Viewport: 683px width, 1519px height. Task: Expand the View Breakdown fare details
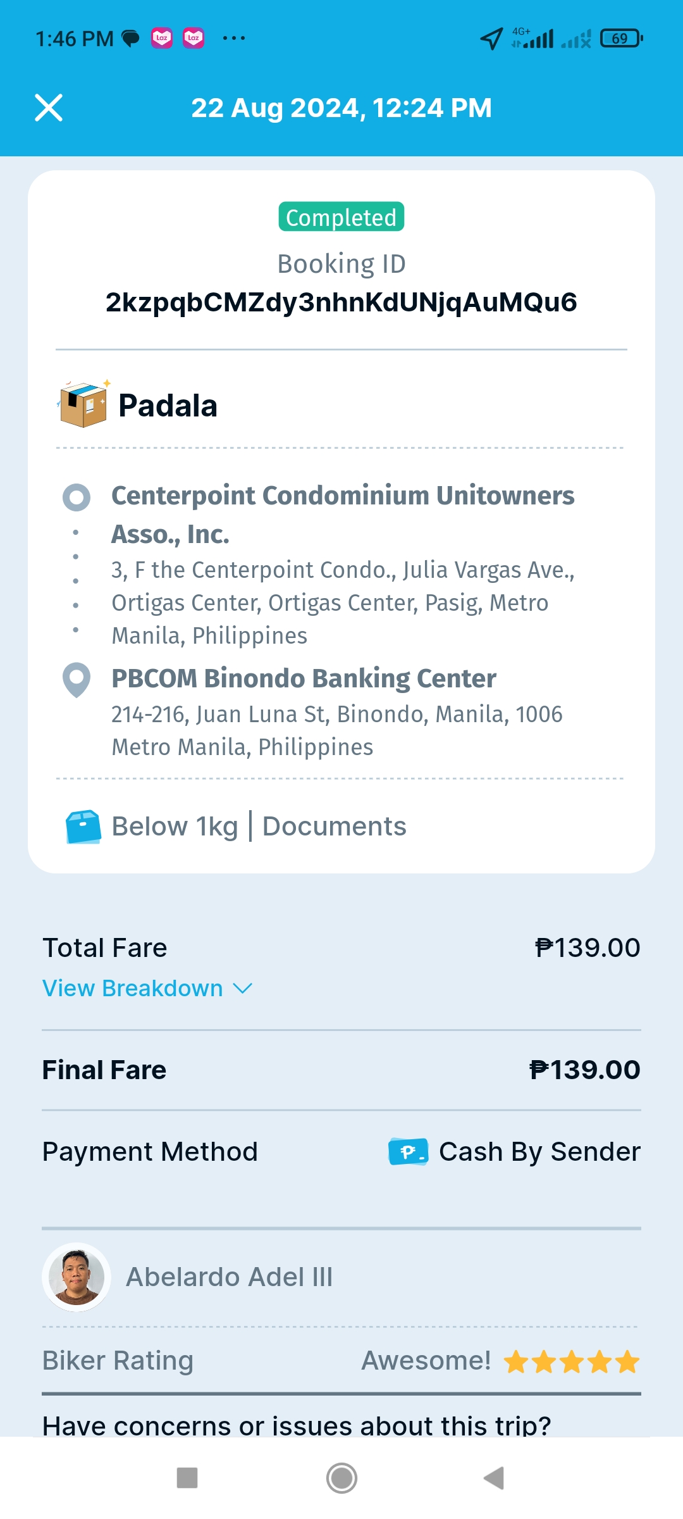pyautogui.click(x=133, y=989)
